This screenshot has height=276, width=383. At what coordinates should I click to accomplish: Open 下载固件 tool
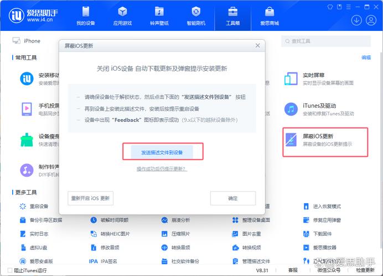pos(317,234)
